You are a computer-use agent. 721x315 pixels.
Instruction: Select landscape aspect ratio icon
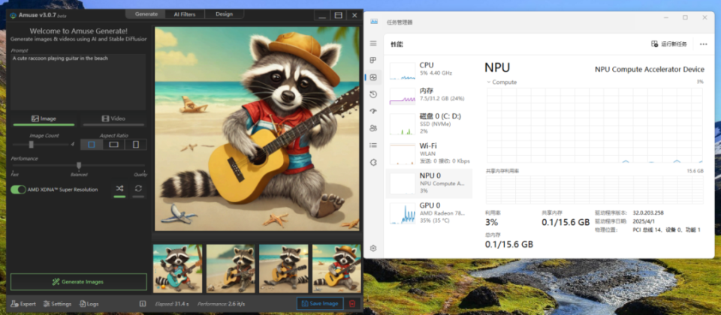pos(113,145)
